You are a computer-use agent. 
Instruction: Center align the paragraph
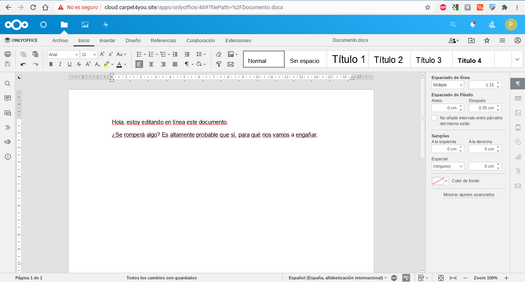pyautogui.click(x=151, y=64)
